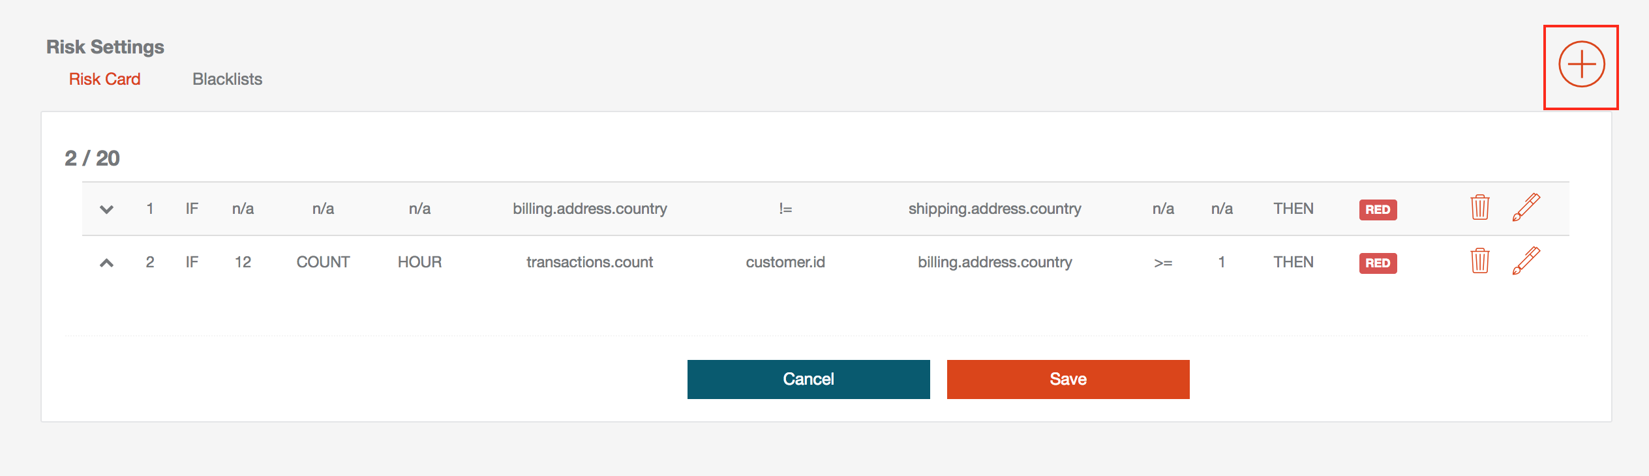1649x476 pixels.
Task: Click the >= operator in rule 2
Action: click(1163, 263)
